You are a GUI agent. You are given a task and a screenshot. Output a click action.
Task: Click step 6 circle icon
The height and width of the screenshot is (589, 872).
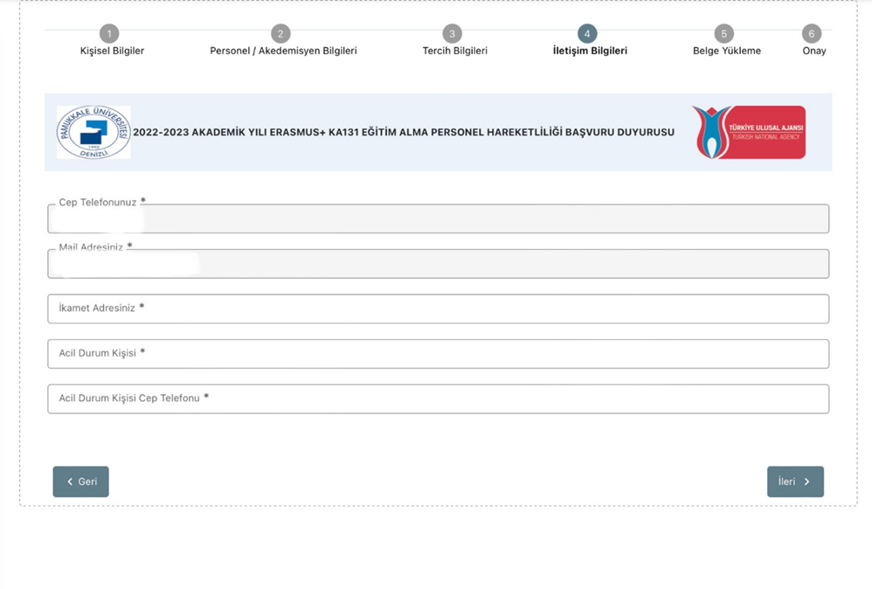click(x=812, y=34)
